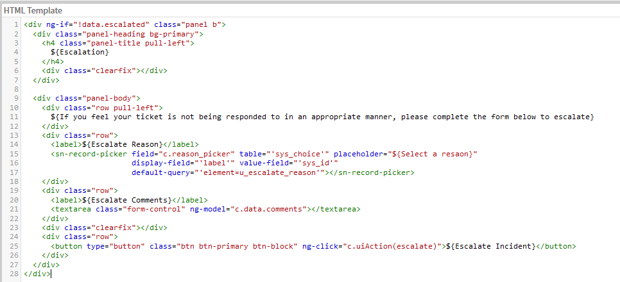620x282 pixels.
Task: Click the opening <h4 tag
Action: point(48,43)
